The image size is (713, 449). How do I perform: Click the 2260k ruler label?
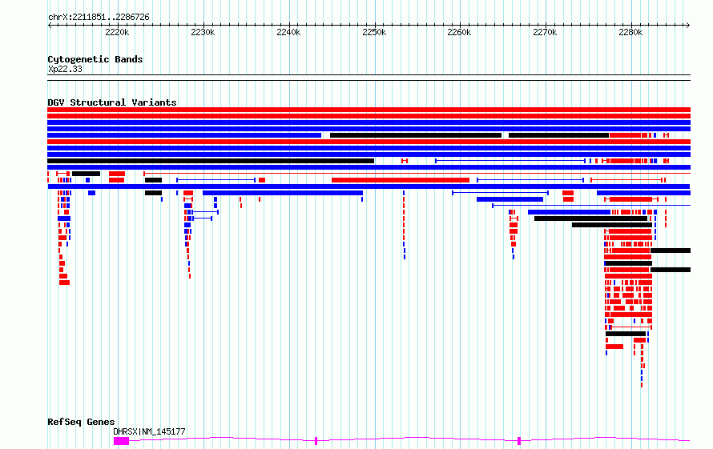click(x=459, y=32)
